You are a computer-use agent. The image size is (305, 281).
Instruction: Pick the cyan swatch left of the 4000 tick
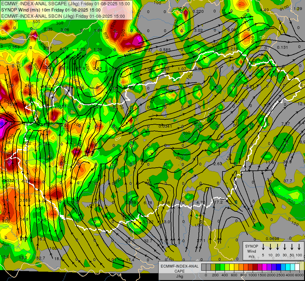tap(288, 267)
